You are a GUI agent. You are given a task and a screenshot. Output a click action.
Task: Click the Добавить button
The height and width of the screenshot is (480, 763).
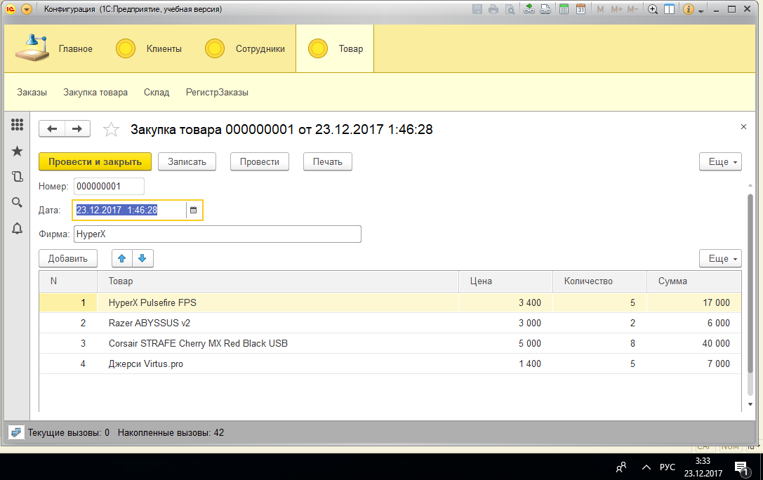pos(68,259)
